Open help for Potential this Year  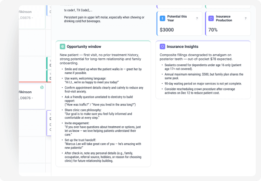click(x=197, y=19)
